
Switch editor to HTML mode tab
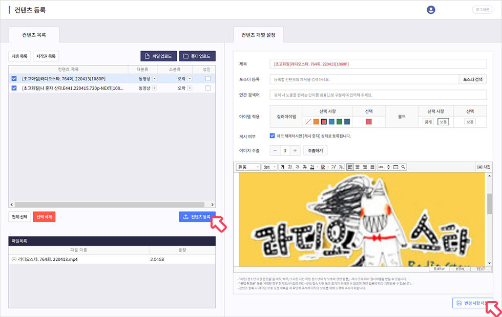click(x=460, y=269)
